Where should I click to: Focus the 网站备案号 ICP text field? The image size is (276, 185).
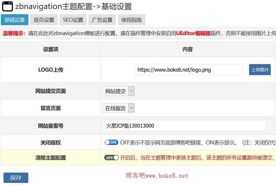(x=184, y=126)
